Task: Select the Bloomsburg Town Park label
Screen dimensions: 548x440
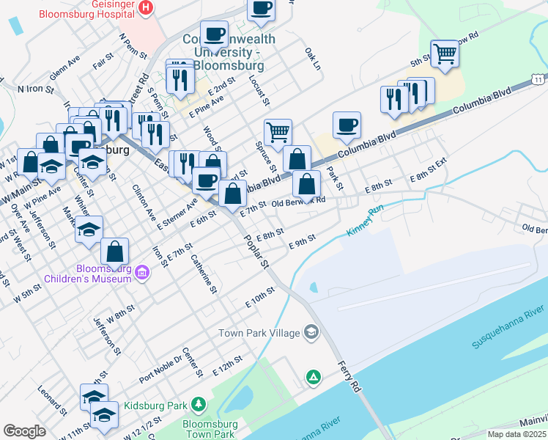Action: 210,429
